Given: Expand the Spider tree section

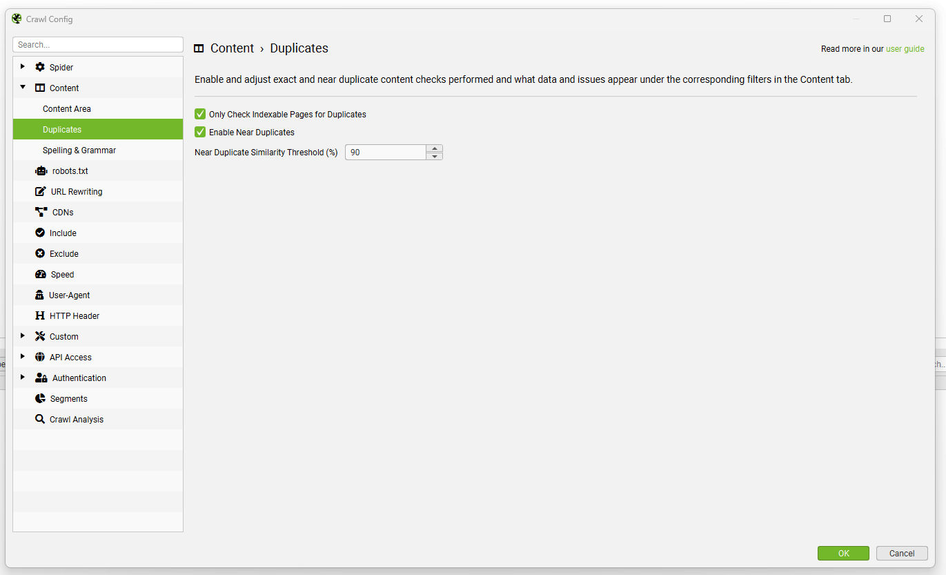Looking at the screenshot, I should point(22,67).
